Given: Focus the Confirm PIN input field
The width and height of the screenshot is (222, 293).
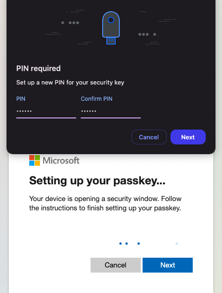Looking at the screenshot, I should tap(111, 112).
